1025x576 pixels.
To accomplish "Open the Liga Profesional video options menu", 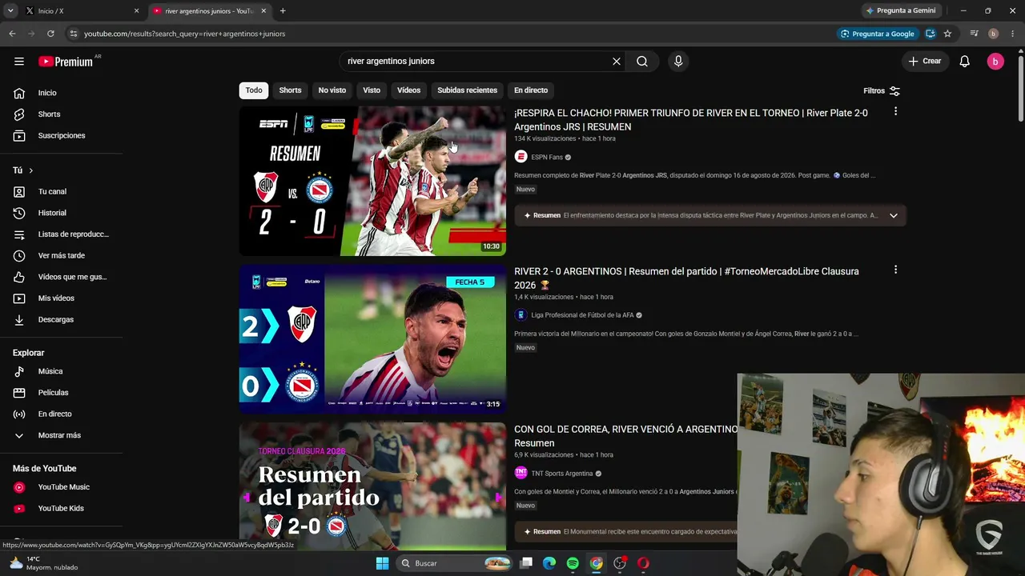I will [x=895, y=270].
